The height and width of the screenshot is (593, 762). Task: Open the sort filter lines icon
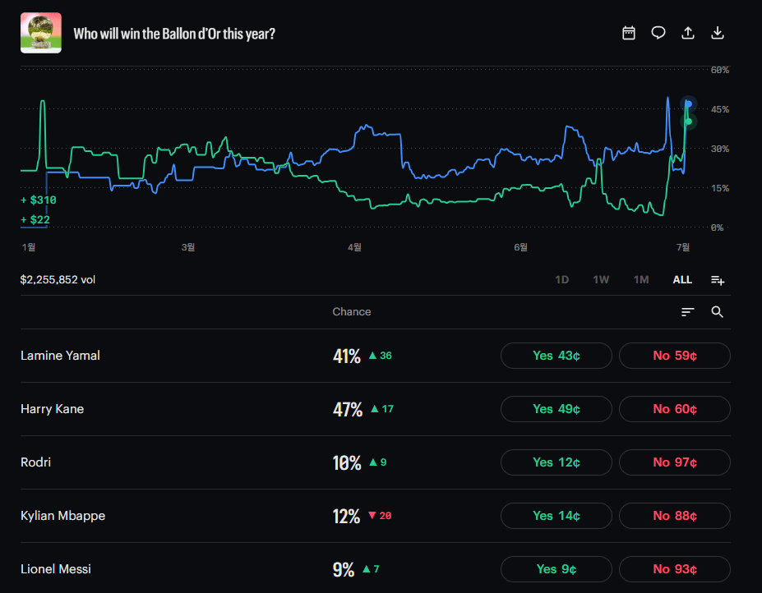coord(688,312)
